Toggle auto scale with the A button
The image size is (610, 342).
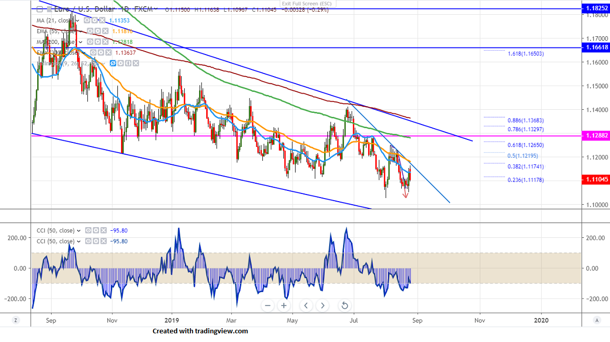(x=596, y=320)
